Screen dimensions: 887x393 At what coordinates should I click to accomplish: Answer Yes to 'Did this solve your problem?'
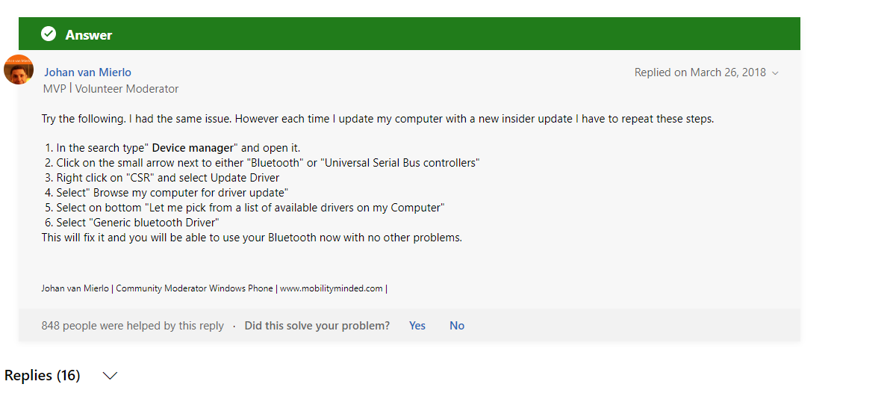(417, 326)
